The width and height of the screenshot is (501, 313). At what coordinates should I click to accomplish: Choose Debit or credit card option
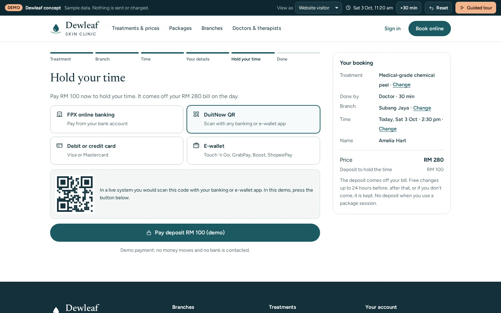[x=117, y=151]
